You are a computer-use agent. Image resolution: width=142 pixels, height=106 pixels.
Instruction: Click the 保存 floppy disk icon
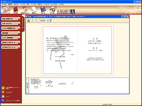coord(43,10)
